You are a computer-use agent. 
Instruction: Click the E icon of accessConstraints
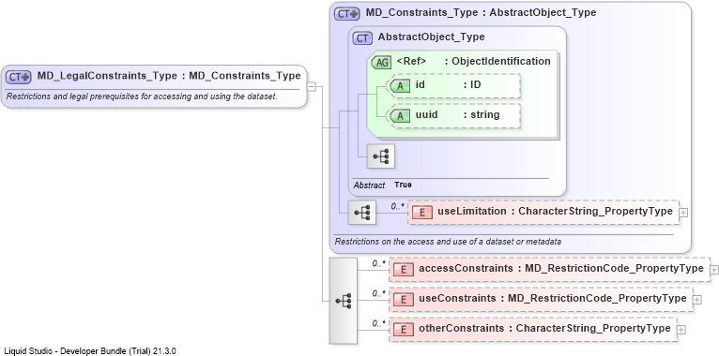click(403, 270)
